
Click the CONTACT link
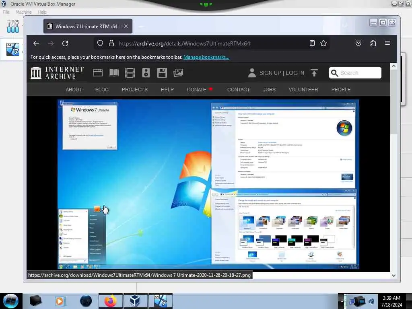(x=239, y=90)
